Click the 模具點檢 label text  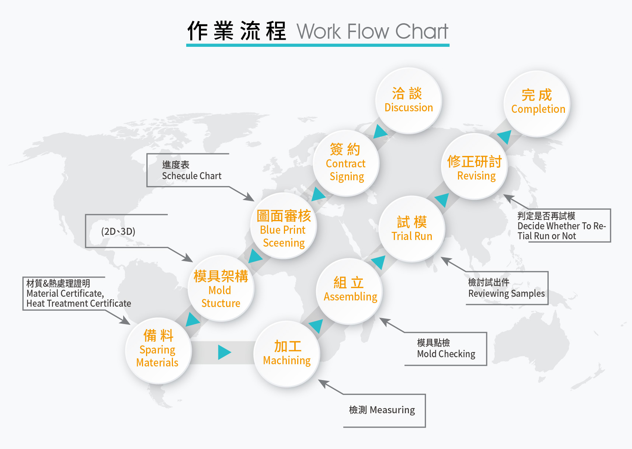click(x=433, y=343)
